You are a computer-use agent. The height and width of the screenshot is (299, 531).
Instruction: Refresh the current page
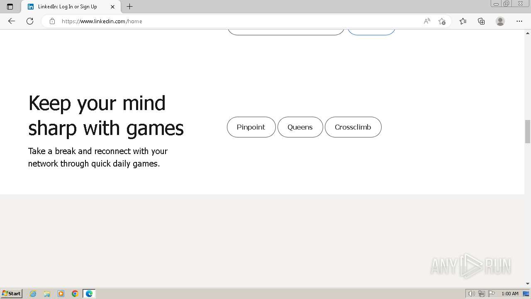coord(30,21)
